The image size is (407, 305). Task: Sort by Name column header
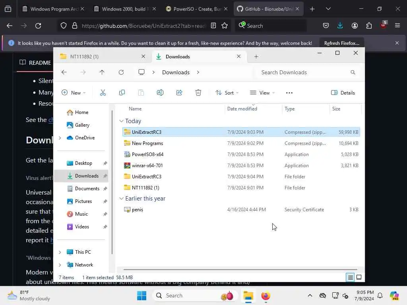click(135, 109)
